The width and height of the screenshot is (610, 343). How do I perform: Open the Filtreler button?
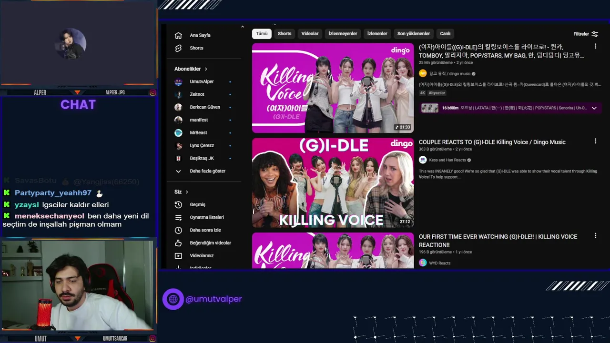(586, 34)
